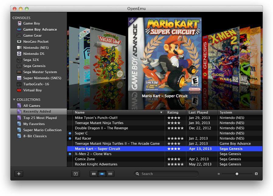Click the Nintendo (NES) console icon
Image resolution: width=273 pixels, height=196 pixels.
tap(19, 48)
